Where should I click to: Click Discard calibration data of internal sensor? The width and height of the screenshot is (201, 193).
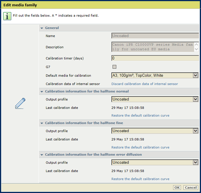[x=144, y=84]
